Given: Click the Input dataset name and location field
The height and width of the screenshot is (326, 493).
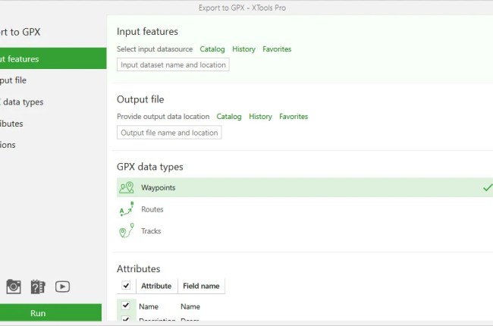Looking at the screenshot, I should [x=173, y=65].
